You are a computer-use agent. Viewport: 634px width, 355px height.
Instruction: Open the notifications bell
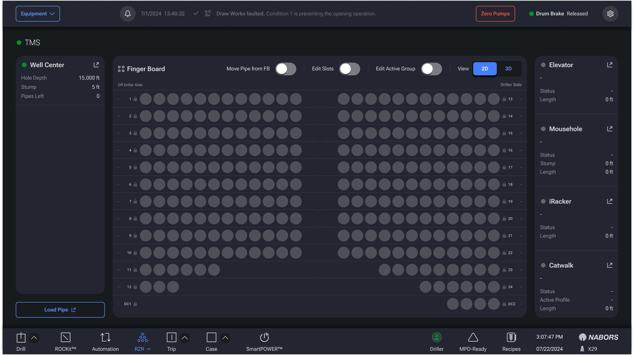click(128, 14)
